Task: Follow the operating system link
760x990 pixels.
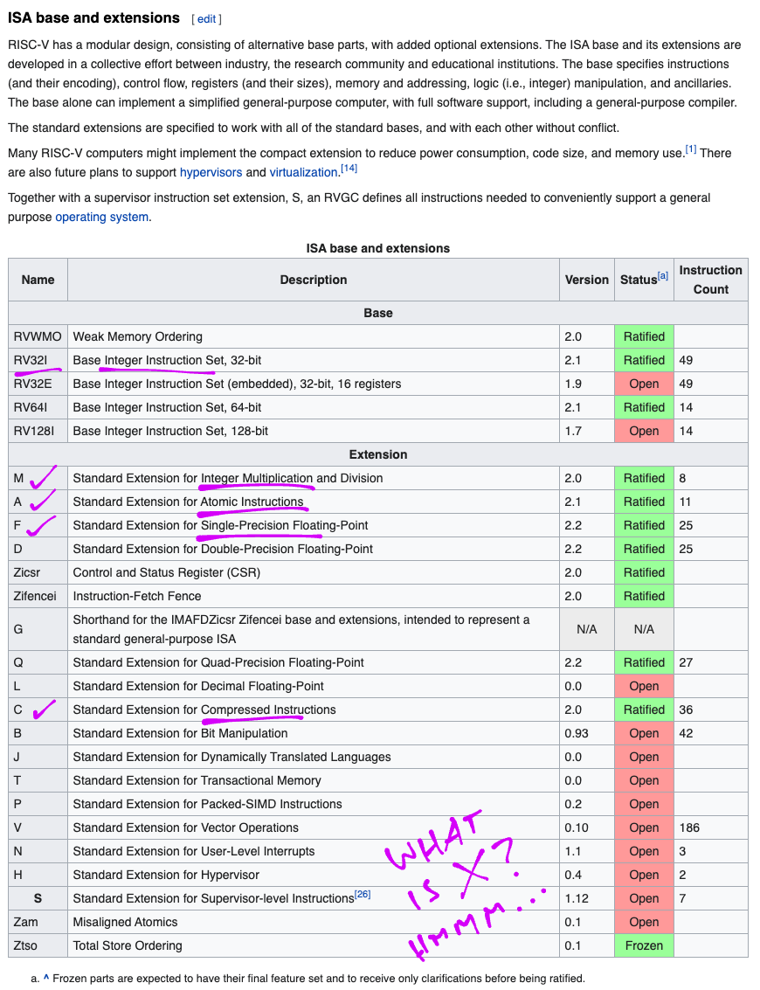Action: click(101, 217)
